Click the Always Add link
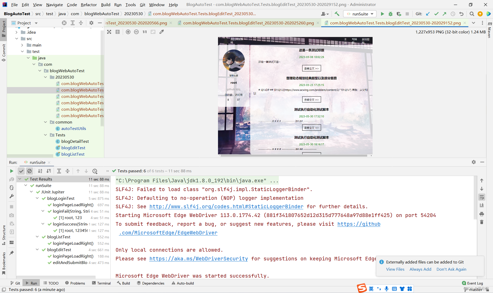Image resolution: width=493 pixels, height=293 pixels. [x=420, y=269]
